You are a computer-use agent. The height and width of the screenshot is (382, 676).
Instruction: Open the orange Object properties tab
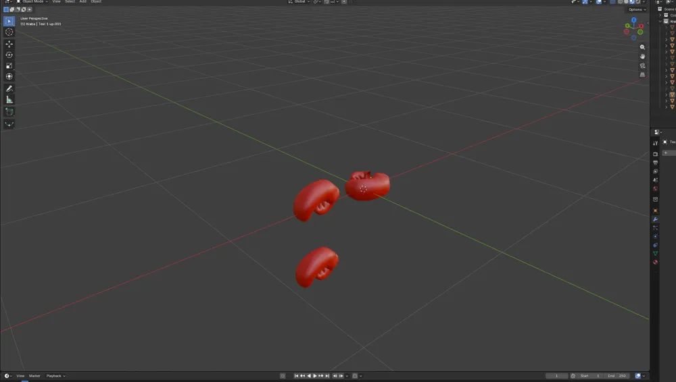pyautogui.click(x=655, y=211)
